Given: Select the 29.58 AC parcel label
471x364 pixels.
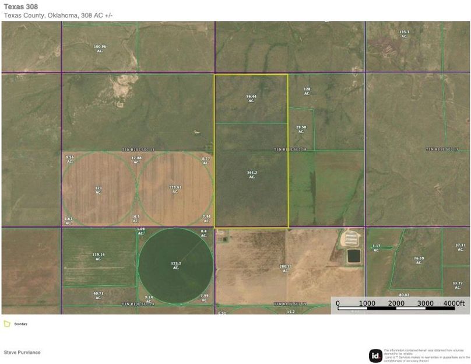Looking at the screenshot, I should tap(301, 129).
